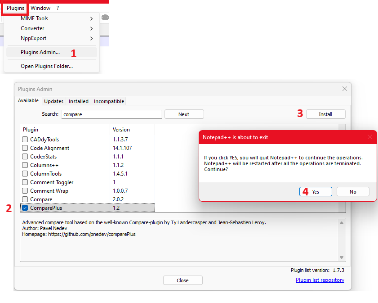Viewport: 378px width, 303px height.
Task: Select the ComparePlus row name
Action: pos(46,208)
